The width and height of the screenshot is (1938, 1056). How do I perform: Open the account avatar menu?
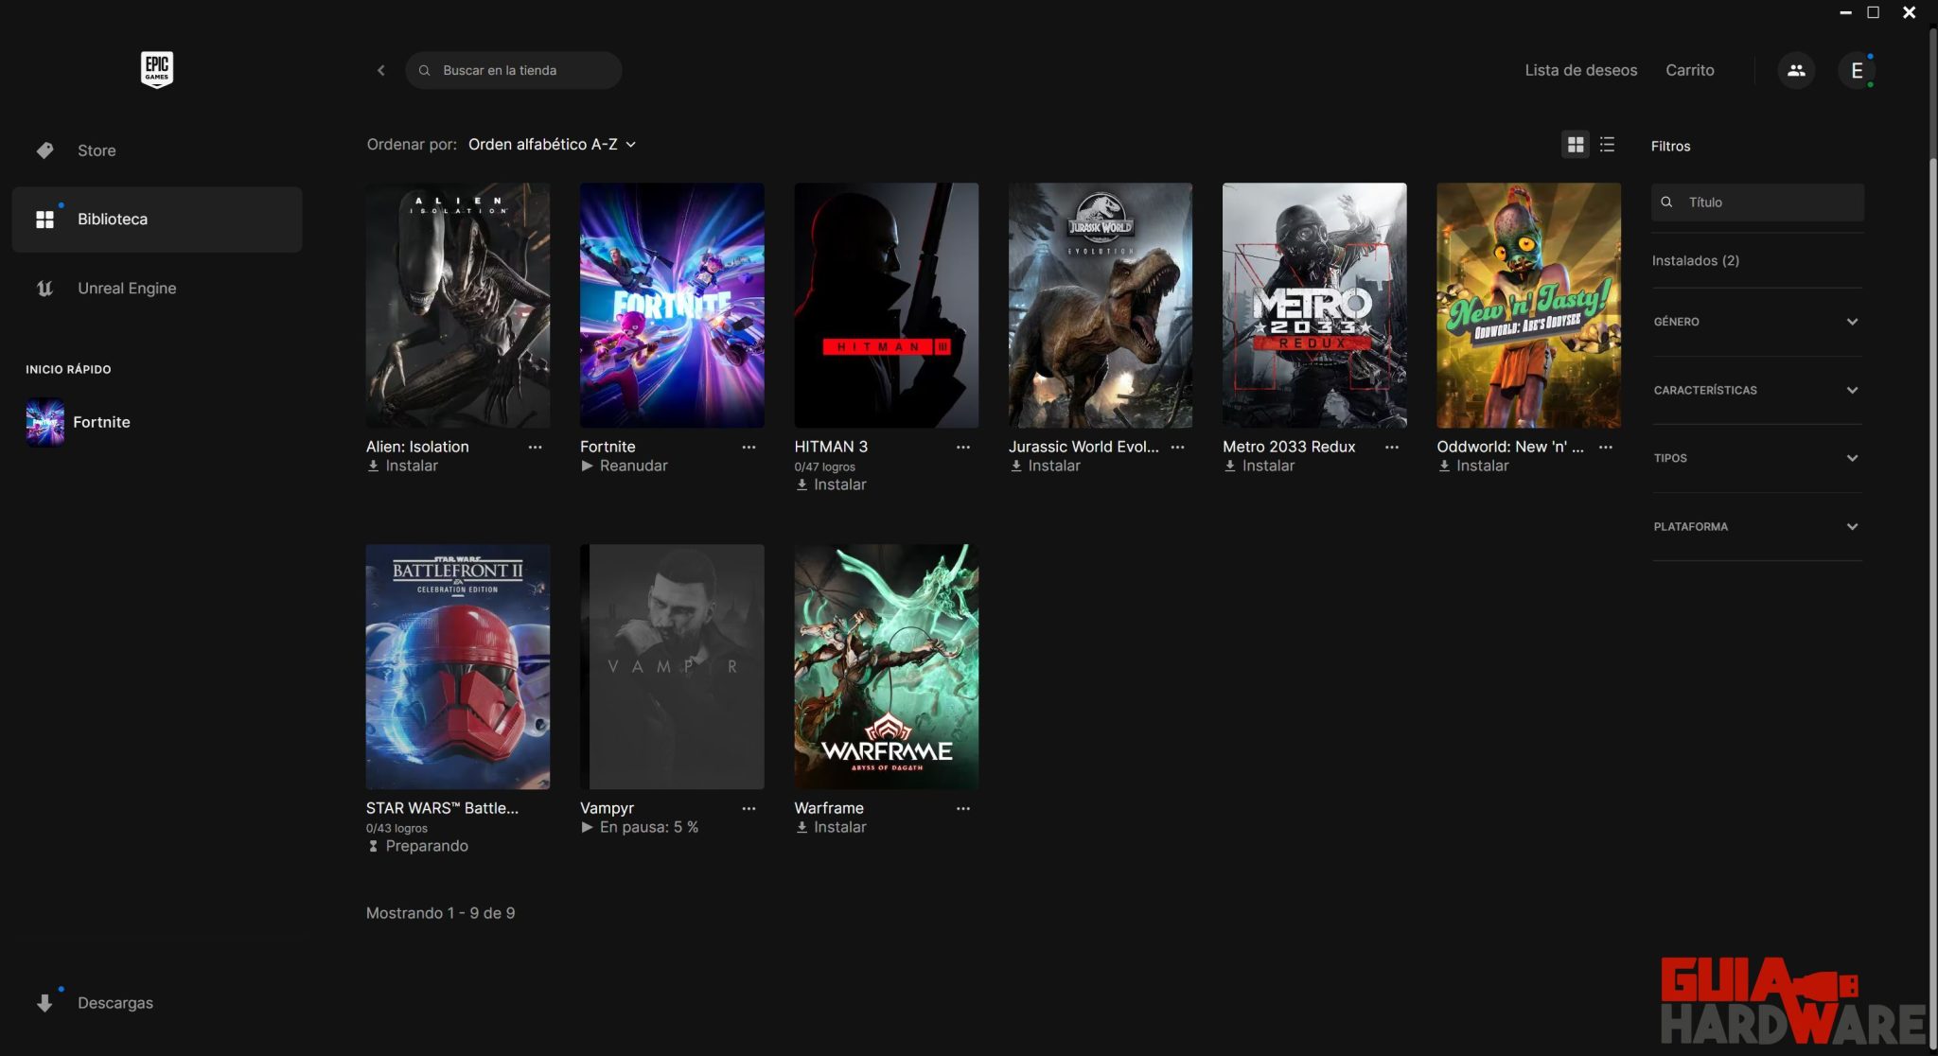point(1857,69)
